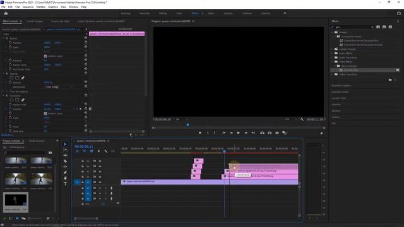Image resolution: width=404 pixels, height=227 pixels.
Task: Expand the Lumetri Presets folder
Action: [x=332, y=49]
